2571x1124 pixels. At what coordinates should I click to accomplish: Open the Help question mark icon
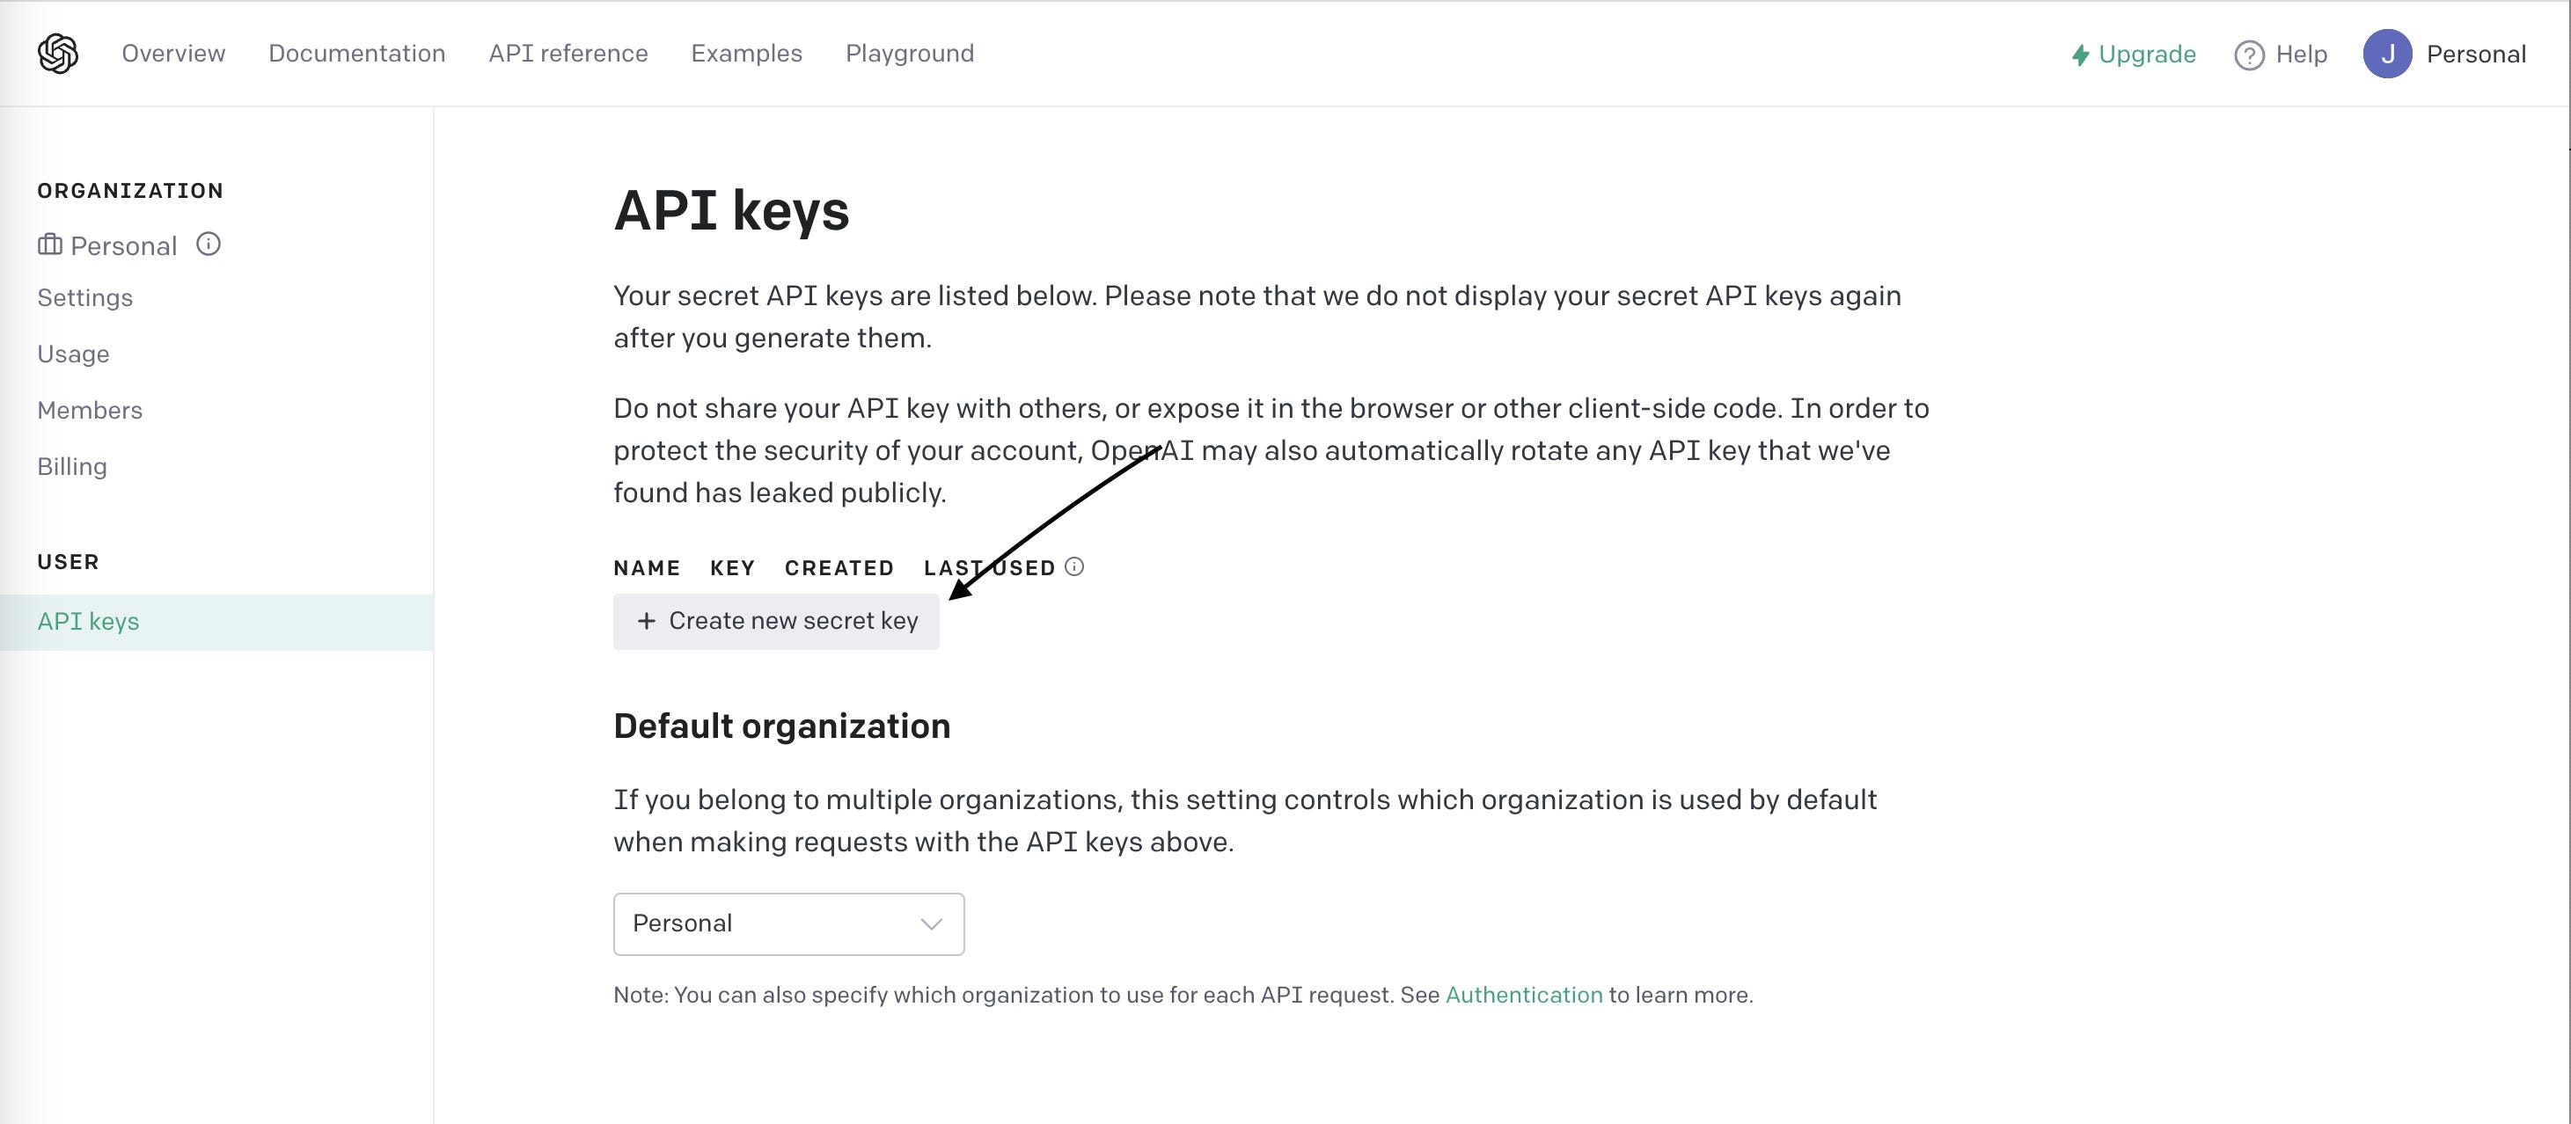click(x=2251, y=54)
